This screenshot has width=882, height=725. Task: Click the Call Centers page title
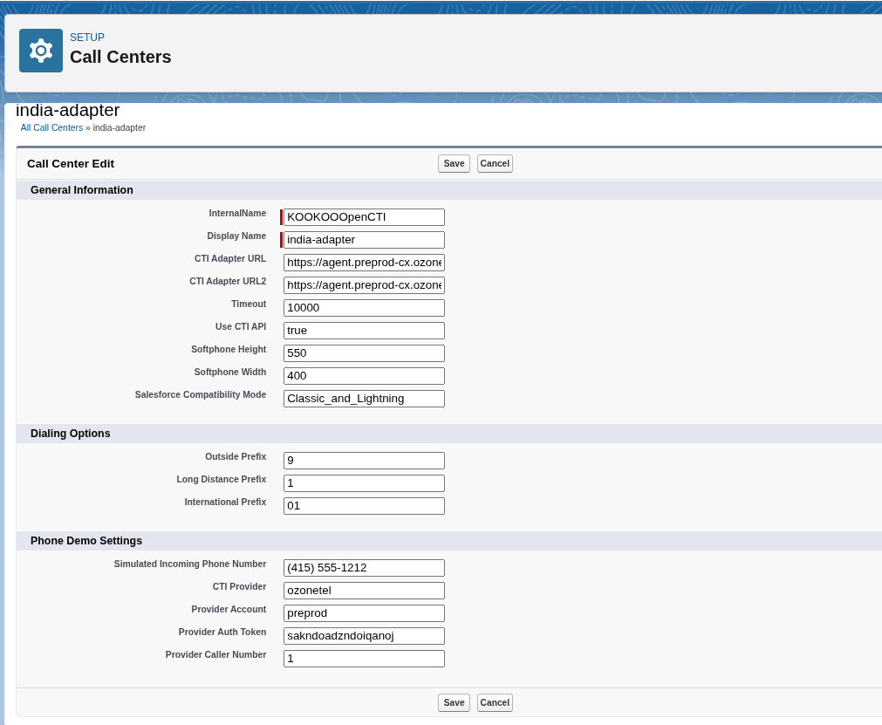point(120,57)
